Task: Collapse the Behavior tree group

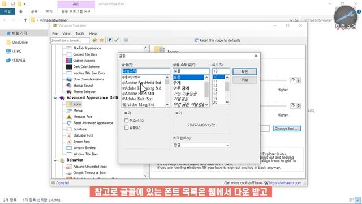Action: [x=55, y=160]
